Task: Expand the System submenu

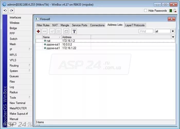Action: pos(30,71)
